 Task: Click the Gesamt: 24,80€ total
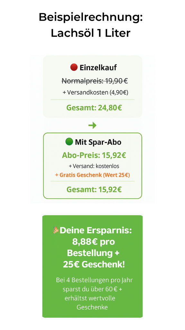(x=94, y=108)
